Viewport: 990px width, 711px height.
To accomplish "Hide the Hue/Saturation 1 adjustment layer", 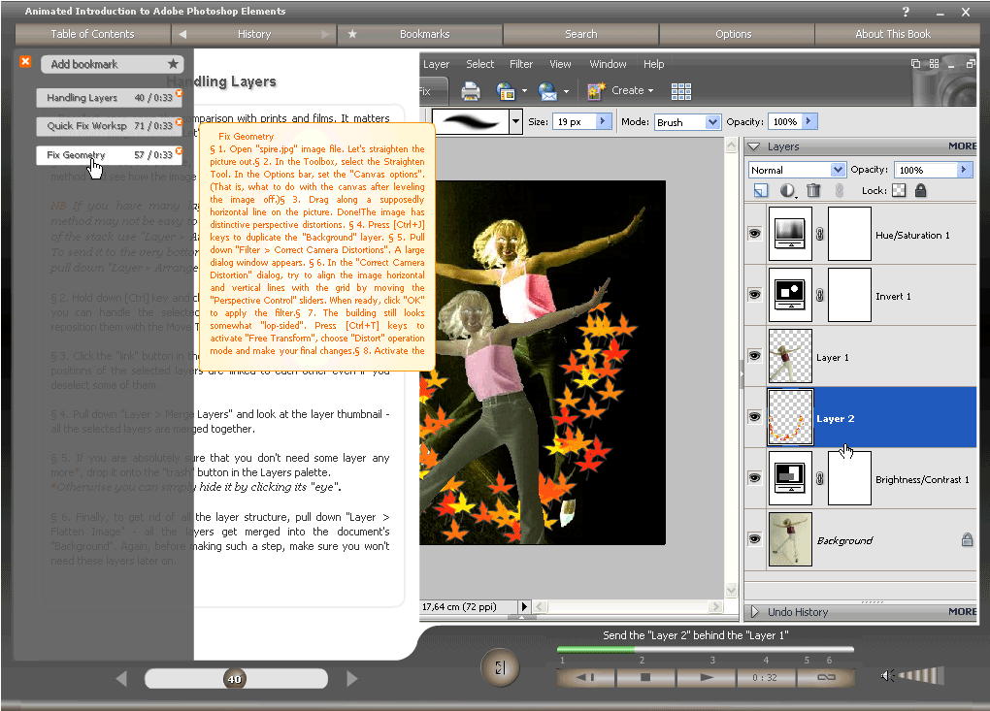I will click(x=754, y=234).
